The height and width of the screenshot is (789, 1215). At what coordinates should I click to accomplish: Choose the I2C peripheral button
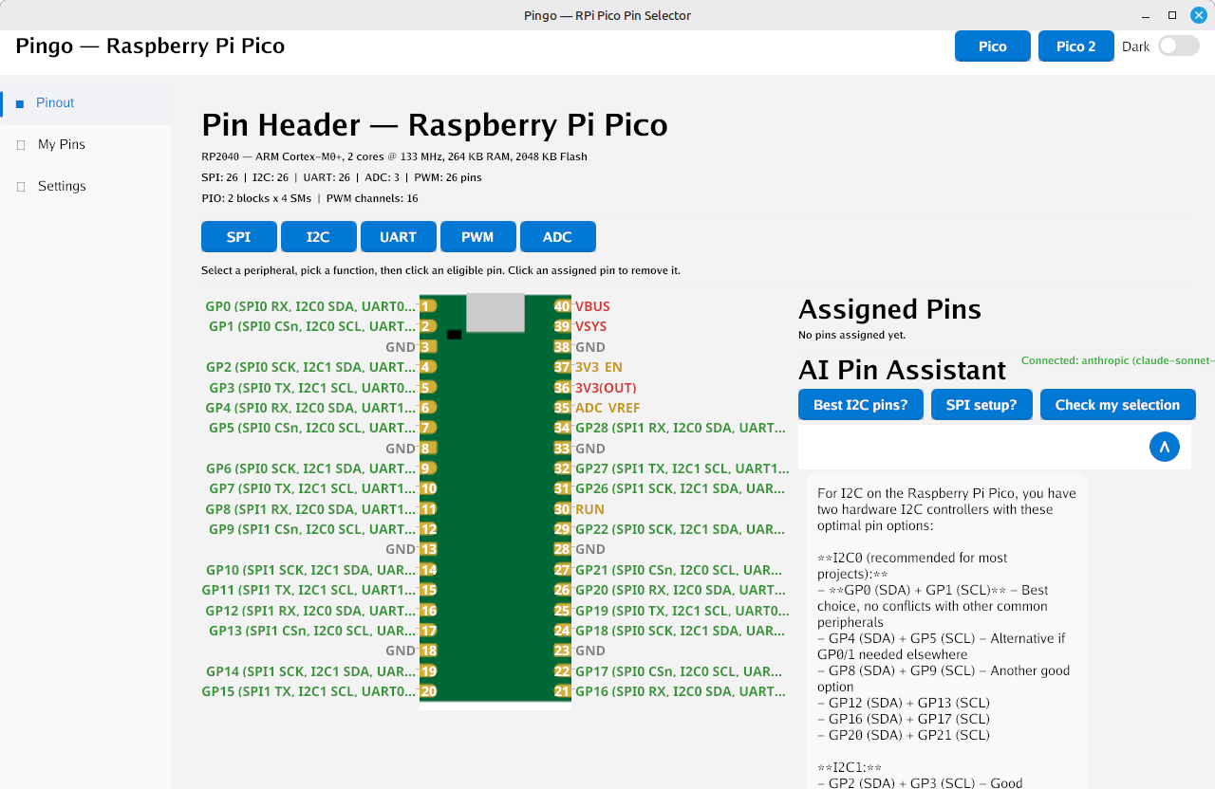pos(319,237)
